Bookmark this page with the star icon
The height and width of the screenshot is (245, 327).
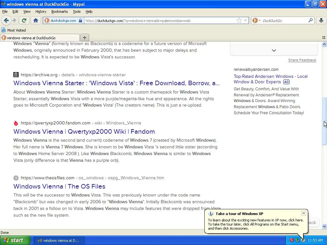point(239,20)
